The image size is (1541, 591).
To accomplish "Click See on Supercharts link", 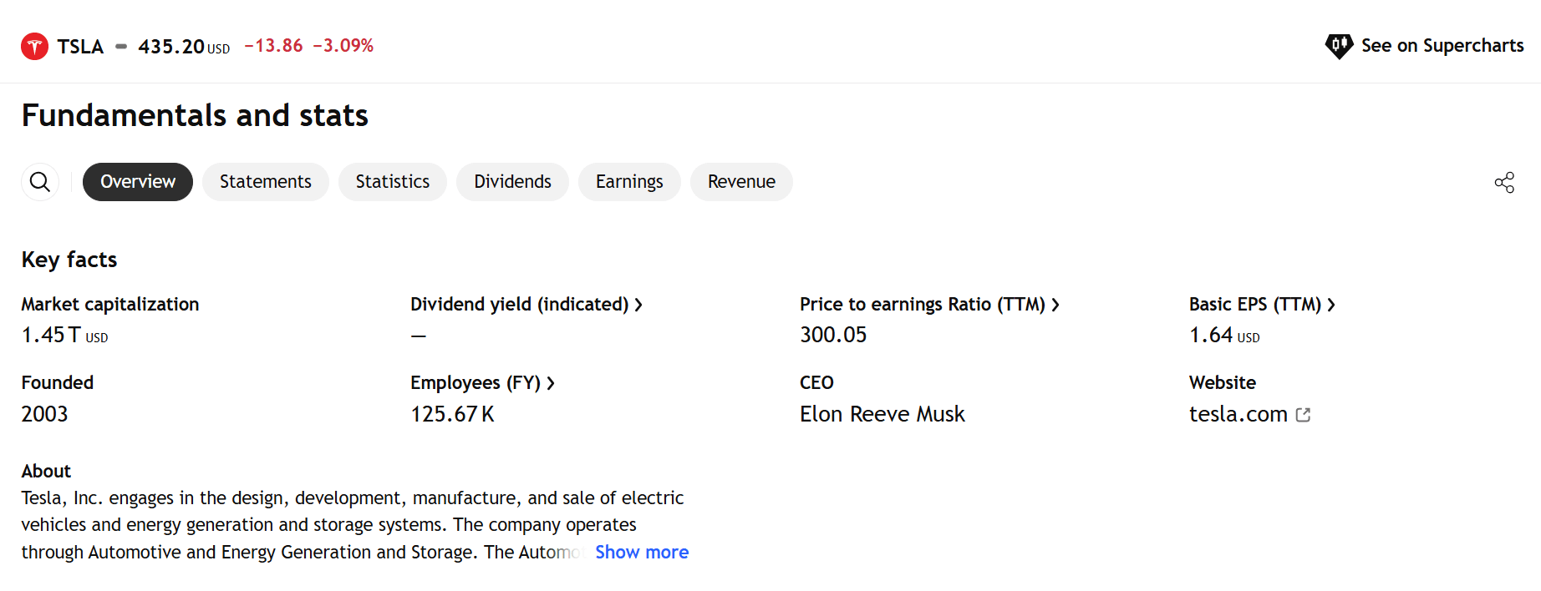I will 1442,46.
